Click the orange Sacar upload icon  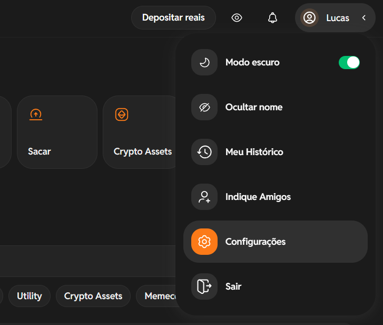36,114
